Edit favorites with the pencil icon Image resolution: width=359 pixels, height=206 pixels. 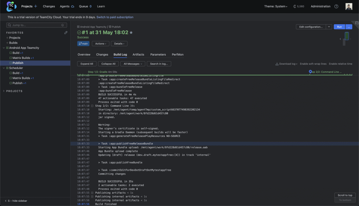click(x=66, y=33)
